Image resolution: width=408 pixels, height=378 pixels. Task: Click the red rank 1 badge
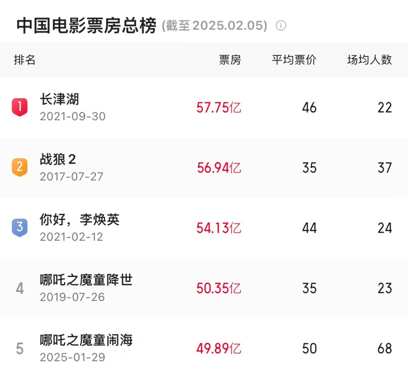[20, 107]
